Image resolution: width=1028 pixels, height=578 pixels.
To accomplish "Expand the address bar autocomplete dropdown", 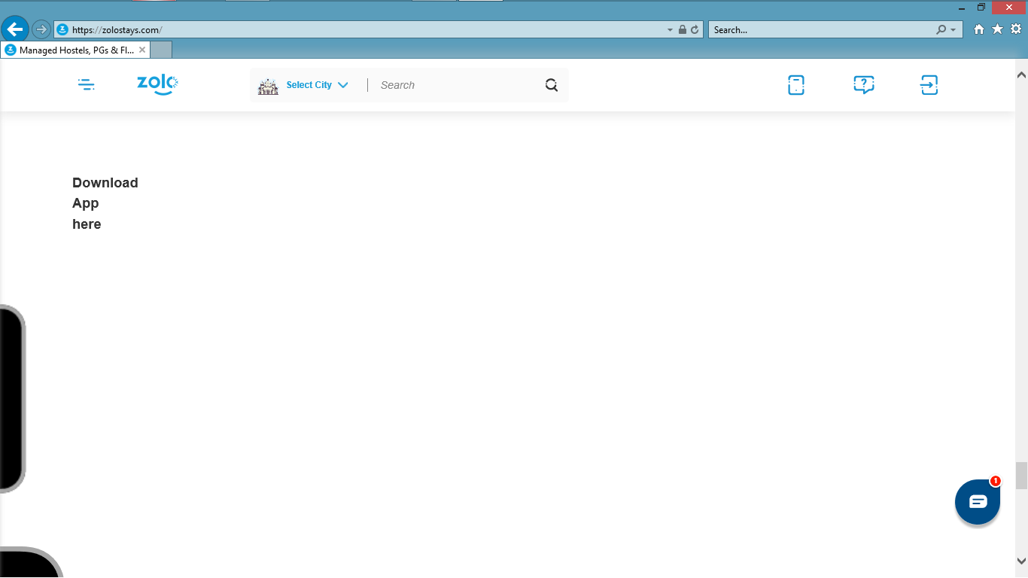I will 671,30.
